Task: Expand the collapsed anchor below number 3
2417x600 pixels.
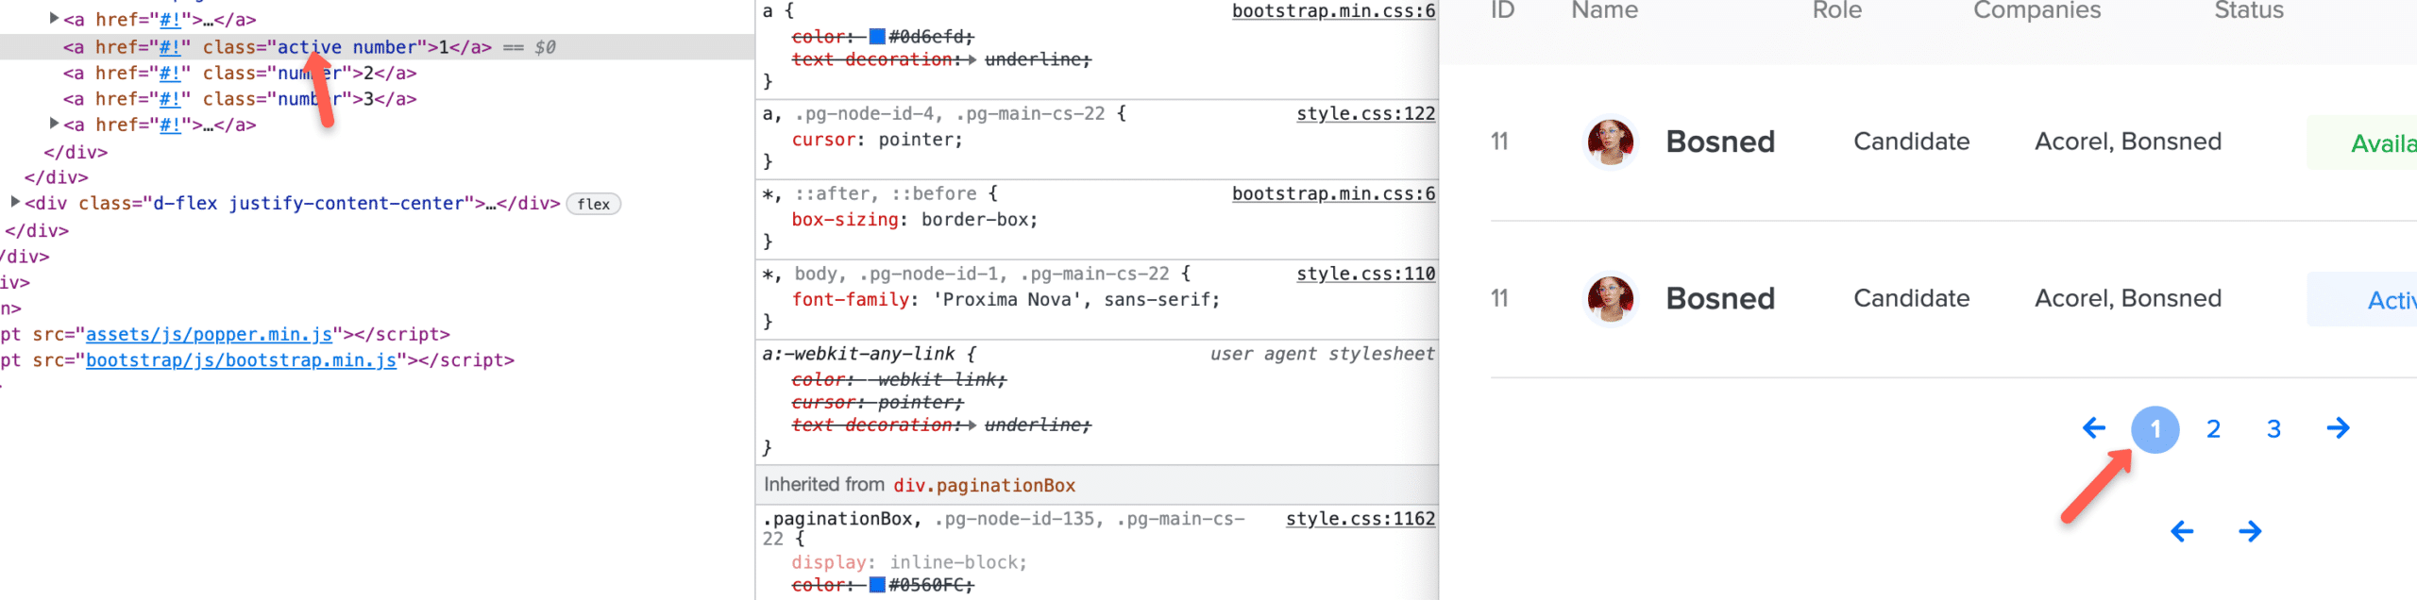Action: click(54, 124)
